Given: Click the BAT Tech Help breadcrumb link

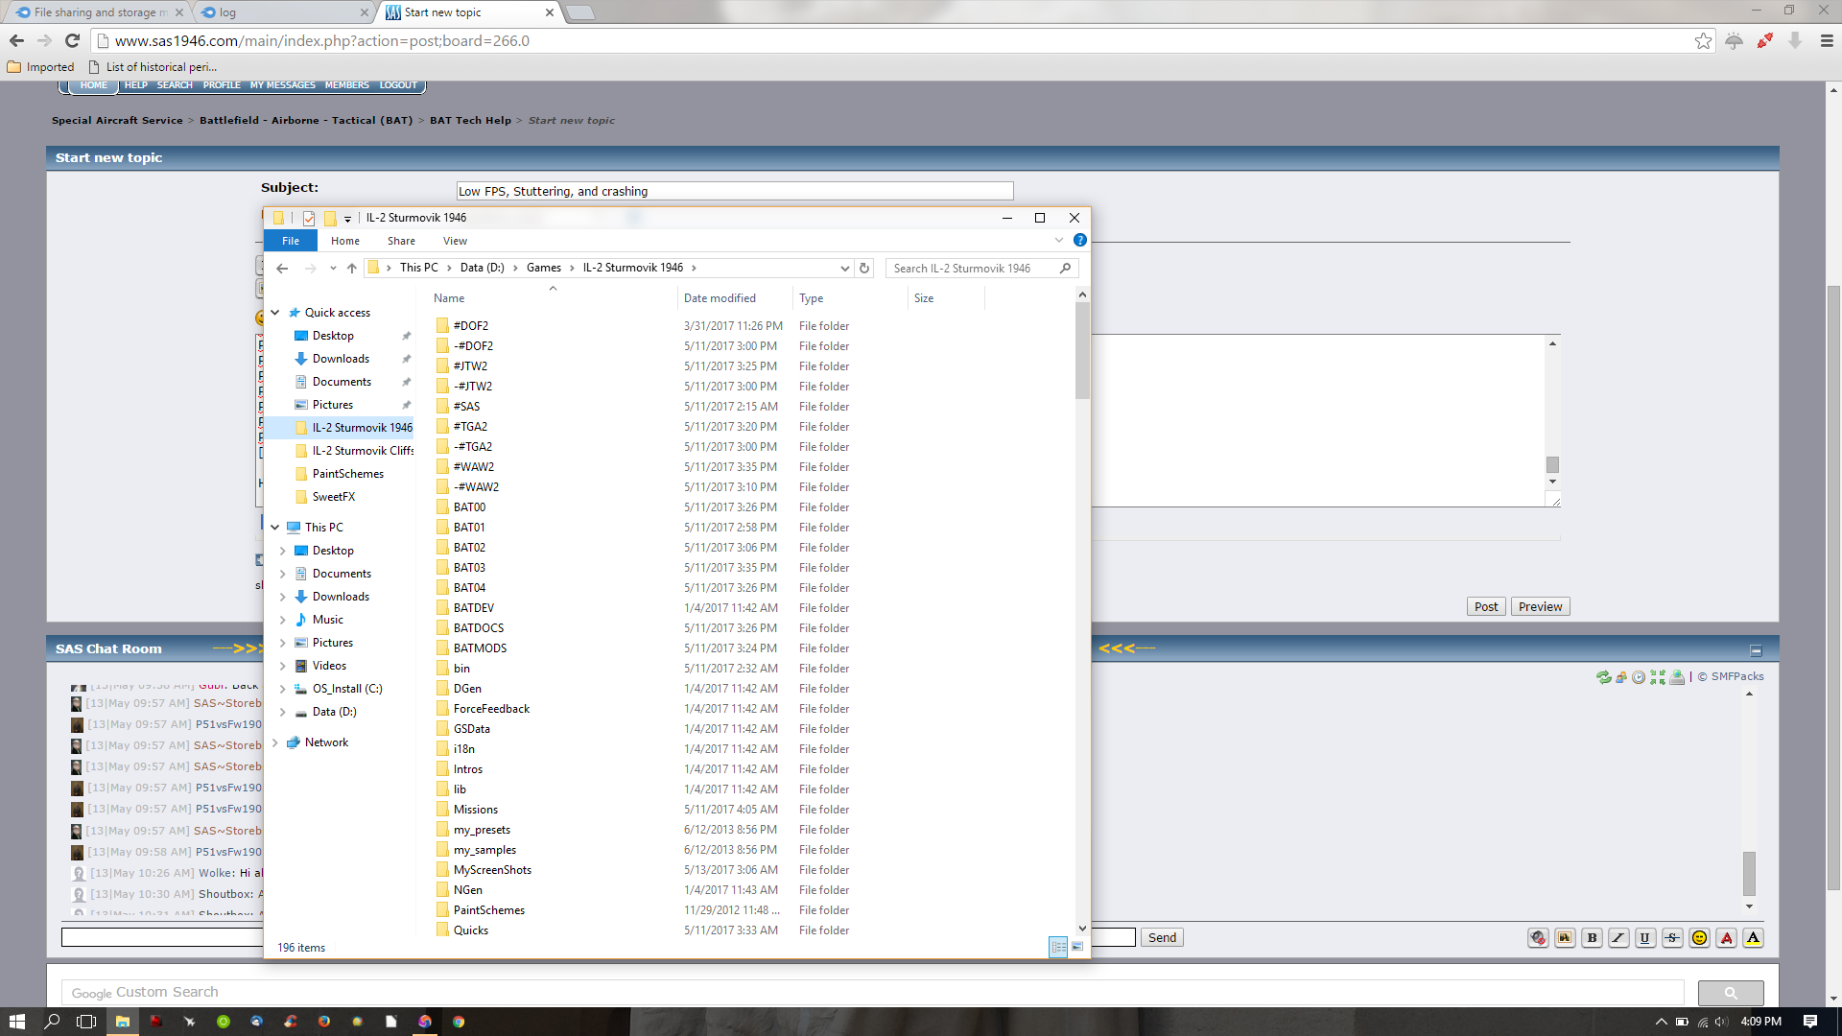Looking at the screenshot, I should pos(470,121).
